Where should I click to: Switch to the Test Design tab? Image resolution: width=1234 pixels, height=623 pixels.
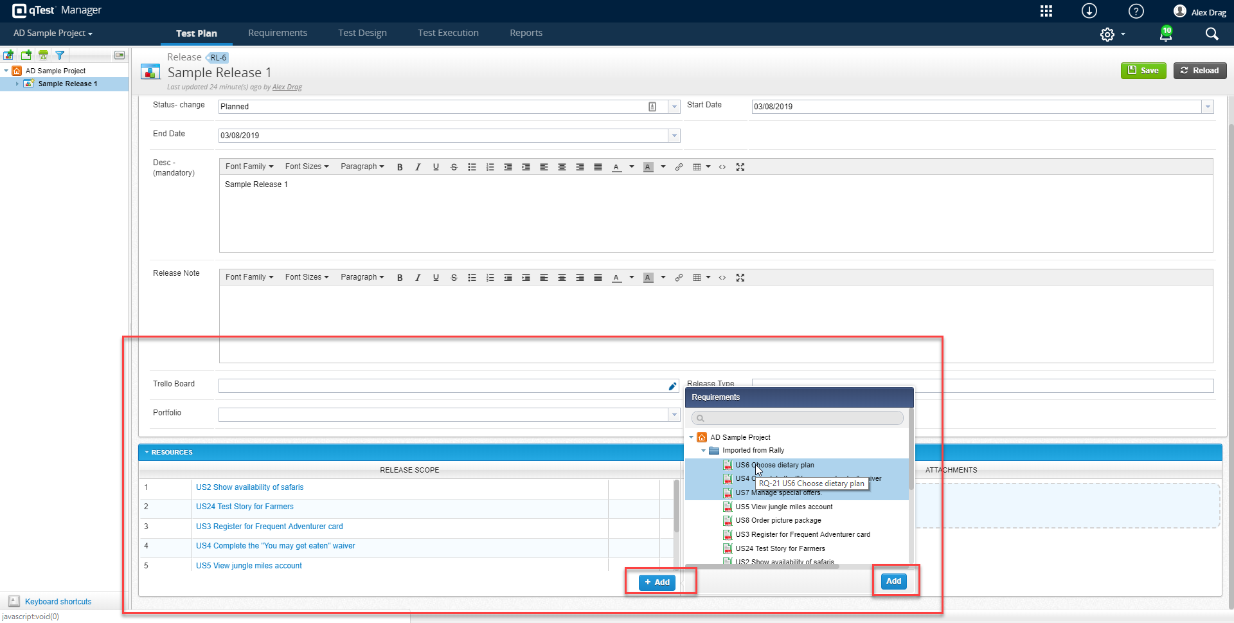[362, 33]
